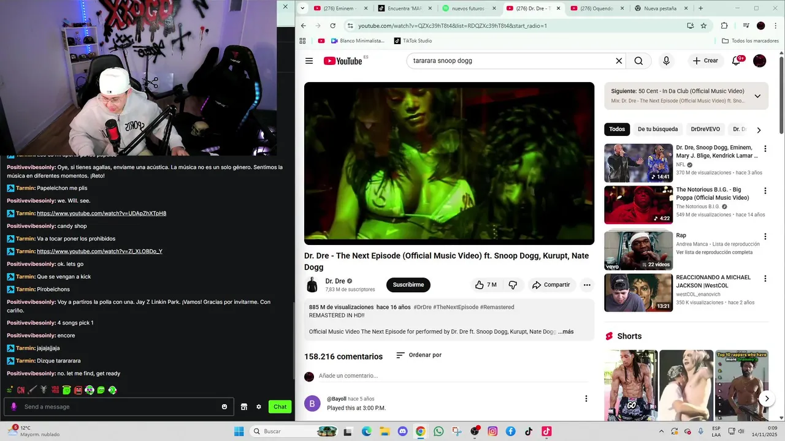Viewport: 785px width, 441px height.
Task: Open Chrome extensions puzzle icon
Action: point(724,26)
